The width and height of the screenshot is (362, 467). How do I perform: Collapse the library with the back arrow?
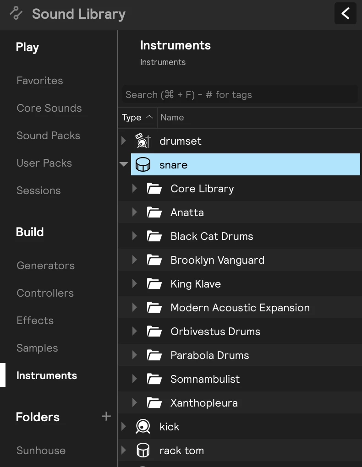346,13
